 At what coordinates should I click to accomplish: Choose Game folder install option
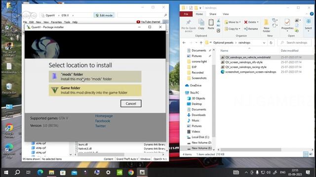pyautogui.click(x=95, y=90)
